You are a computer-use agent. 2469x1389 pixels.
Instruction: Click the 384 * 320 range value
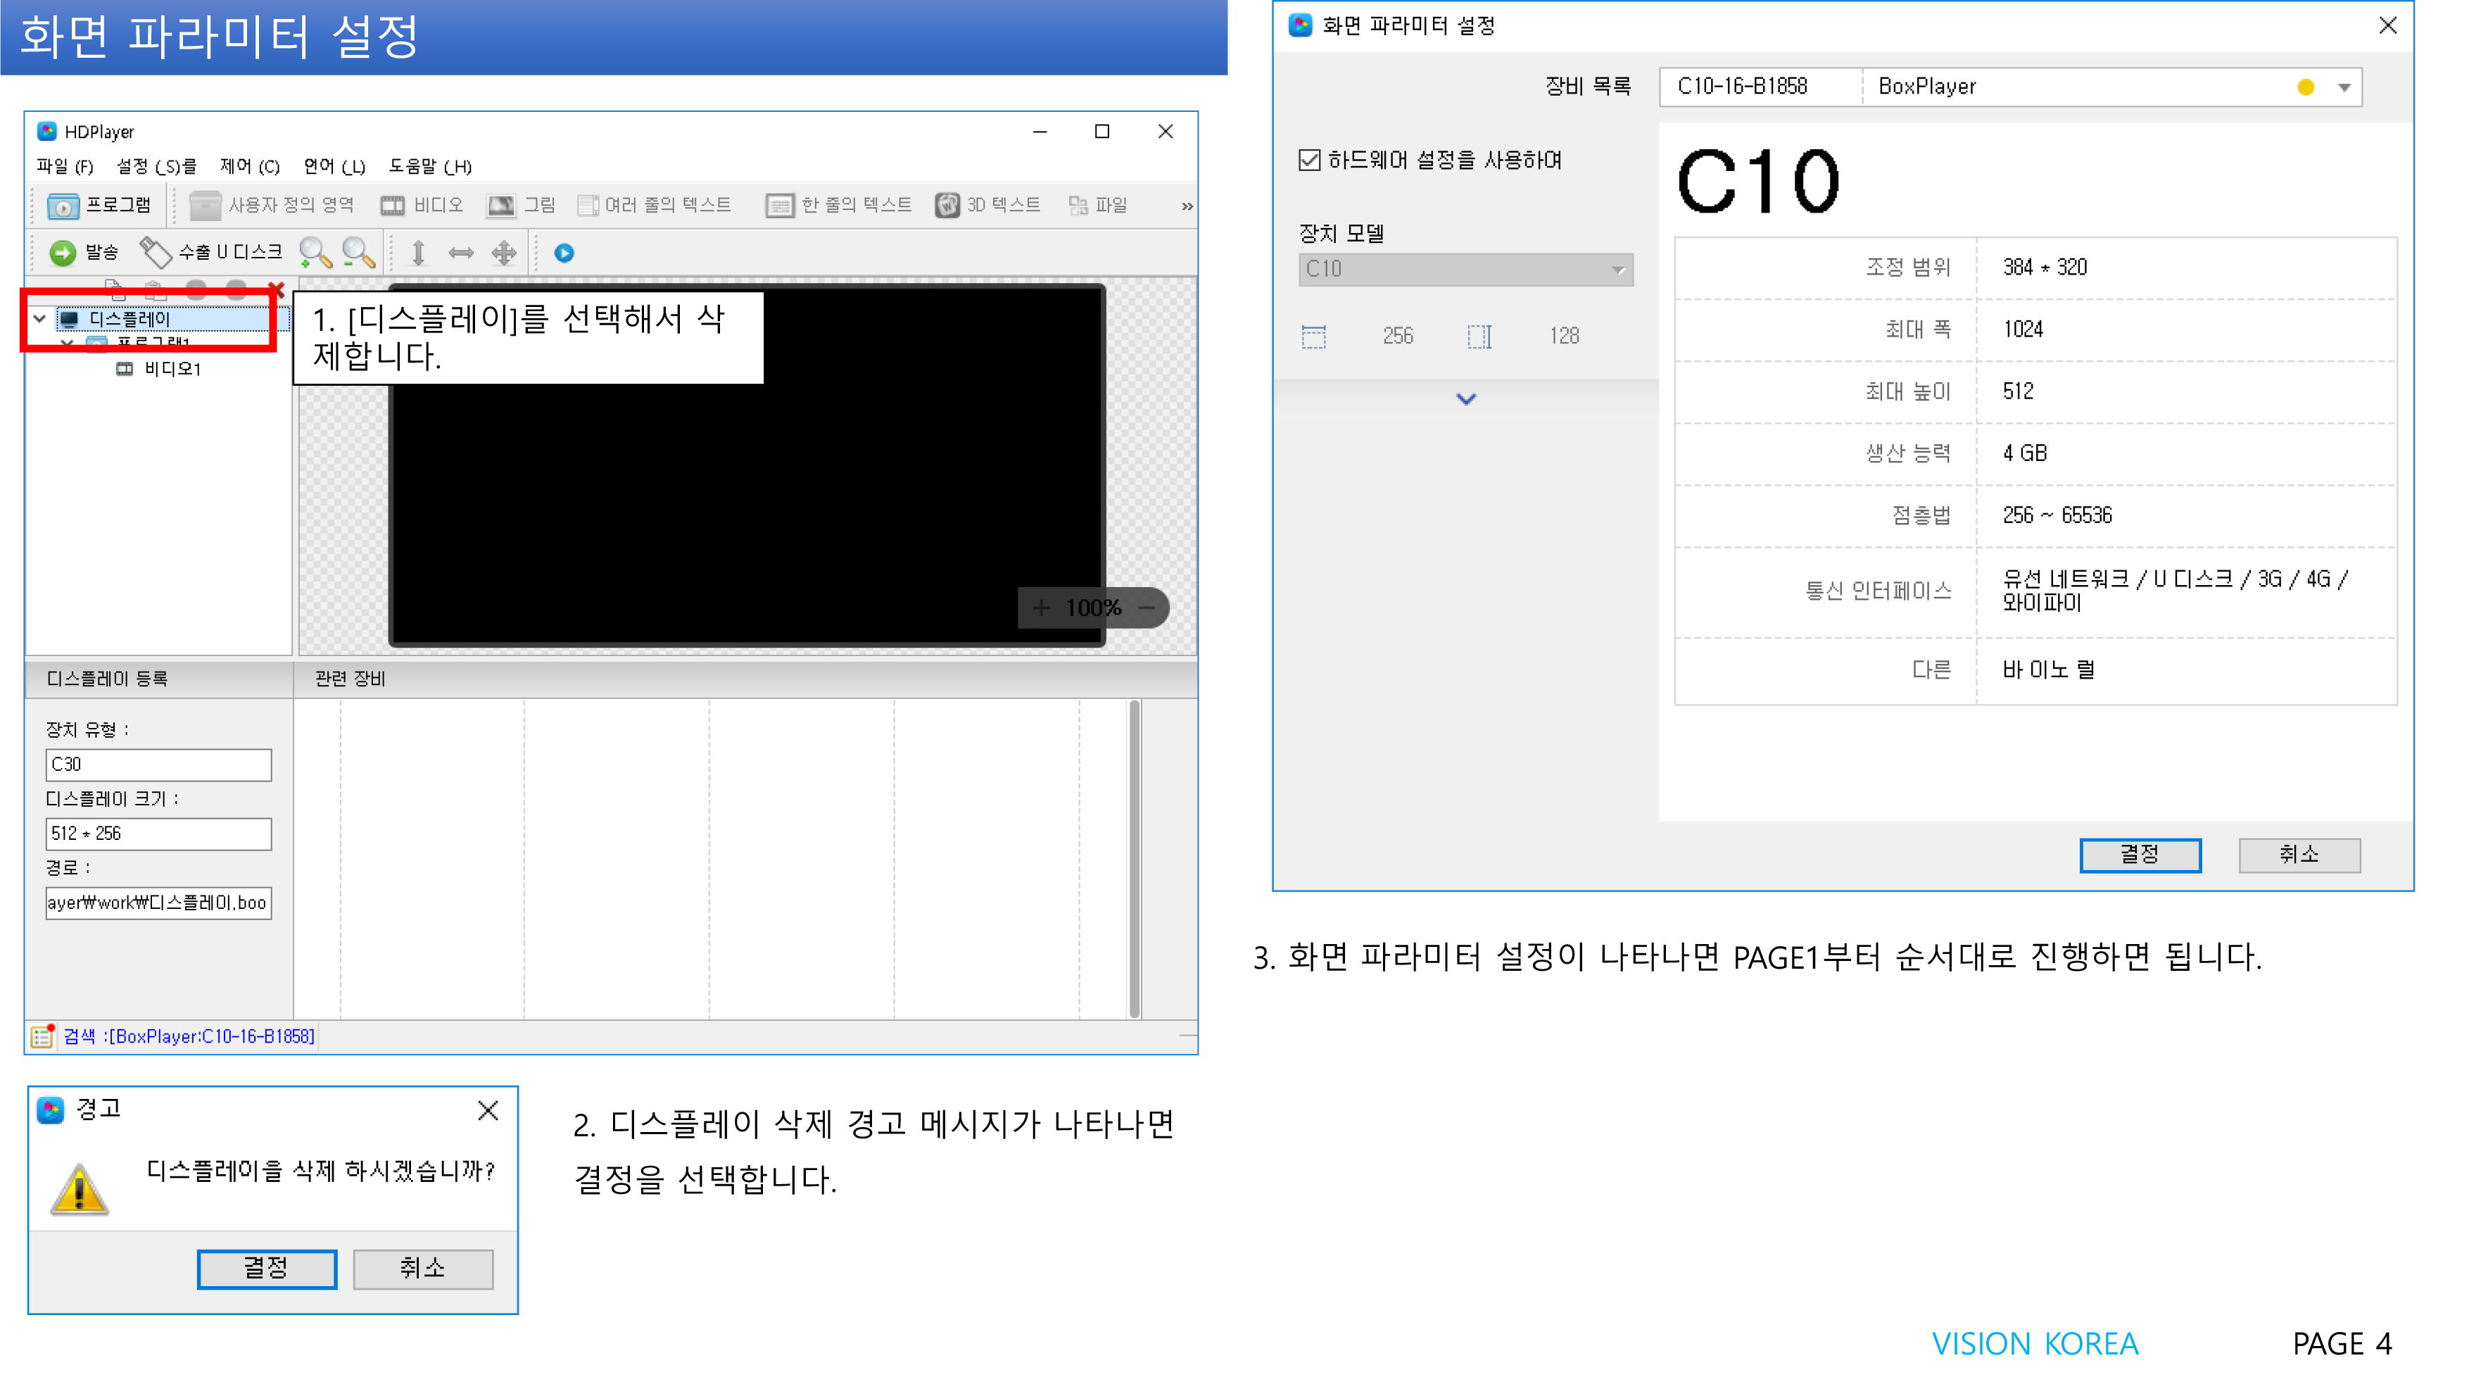tap(2045, 268)
